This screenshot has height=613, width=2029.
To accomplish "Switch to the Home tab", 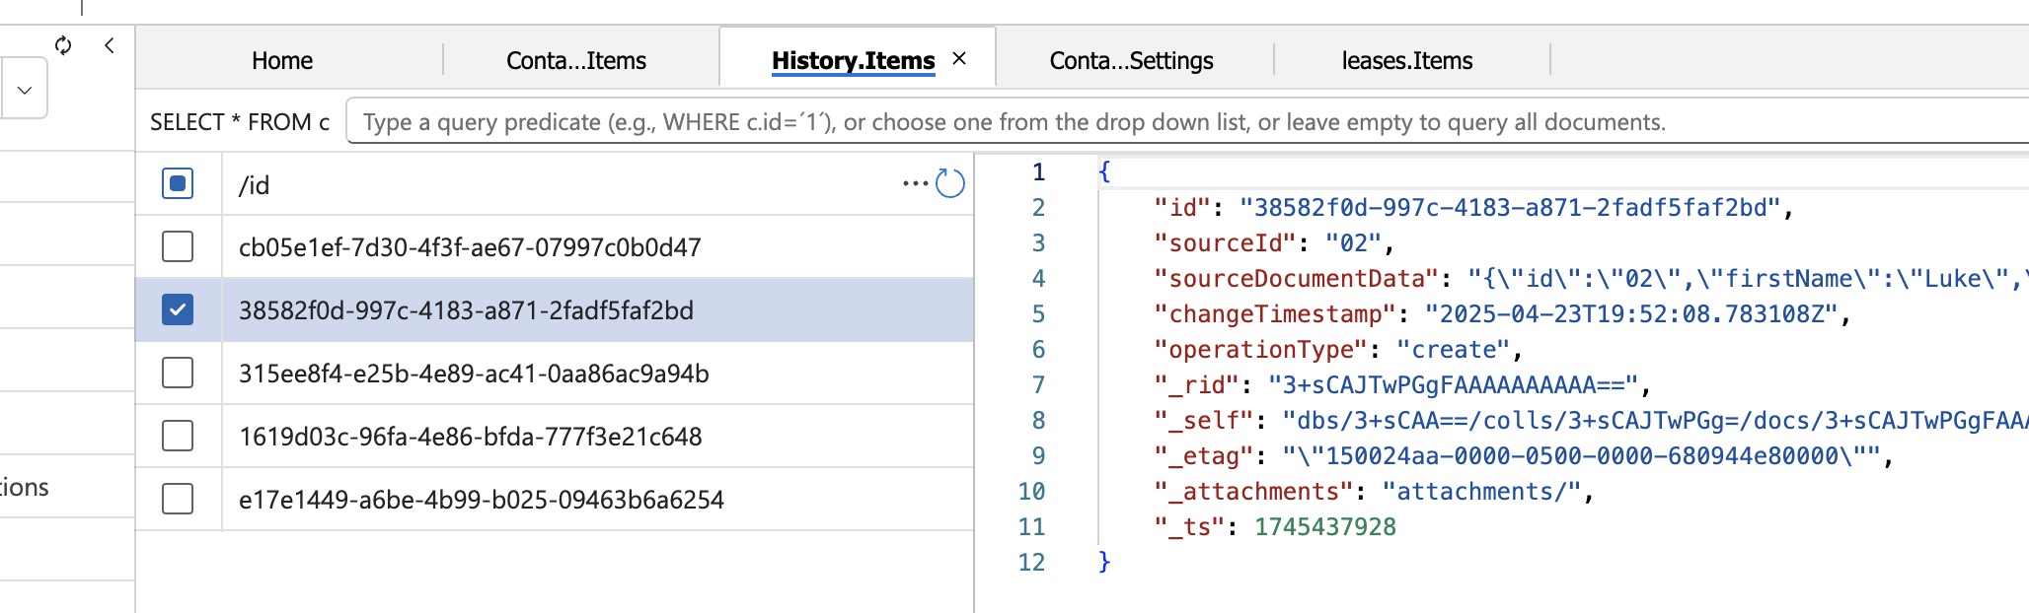I will pyautogui.click(x=281, y=61).
